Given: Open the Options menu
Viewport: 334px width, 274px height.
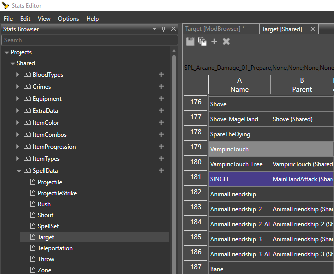Looking at the screenshot, I should coord(68,19).
